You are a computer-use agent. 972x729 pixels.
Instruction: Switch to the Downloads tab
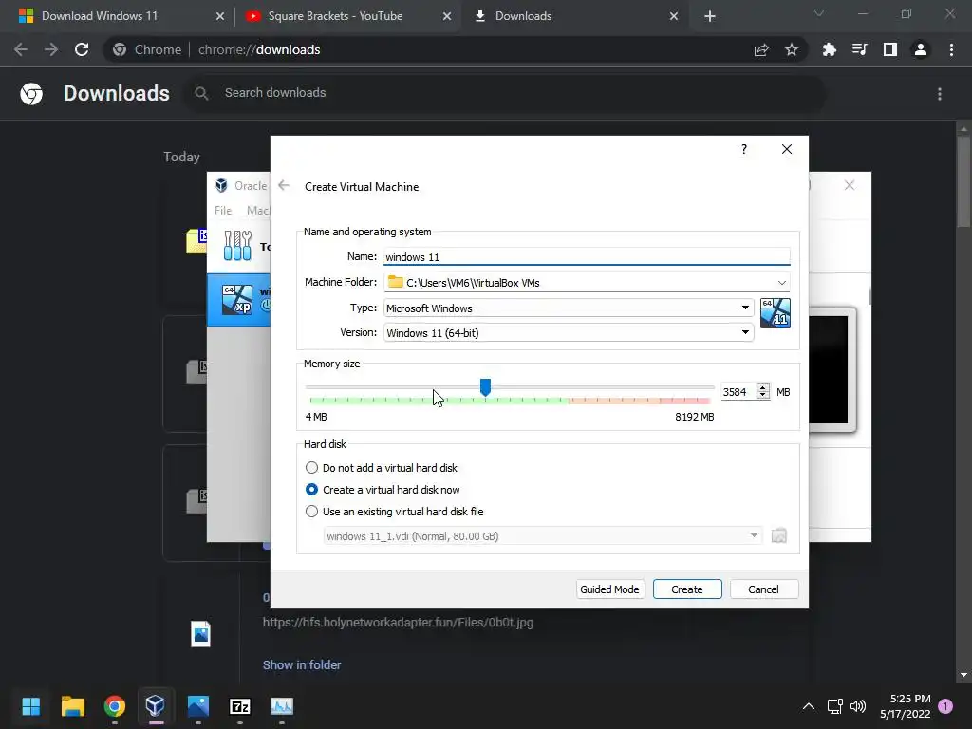pos(574,16)
